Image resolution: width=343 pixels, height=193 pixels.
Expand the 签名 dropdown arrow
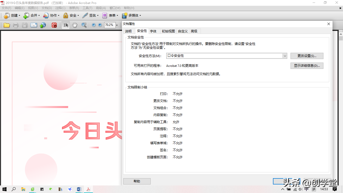pos(98,16)
